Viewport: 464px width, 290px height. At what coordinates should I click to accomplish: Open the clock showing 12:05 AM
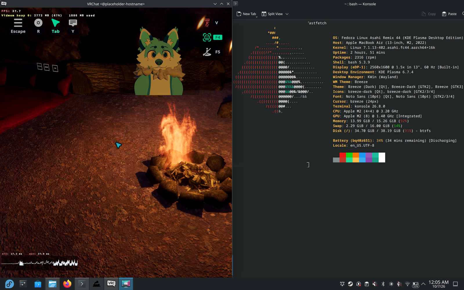point(438,284)
